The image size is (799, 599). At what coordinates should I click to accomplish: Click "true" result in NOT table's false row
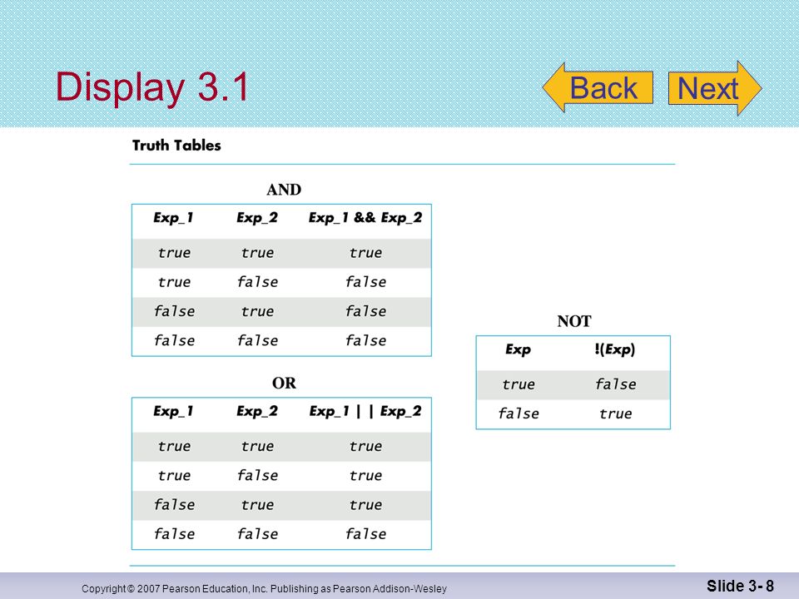[615, 413]
